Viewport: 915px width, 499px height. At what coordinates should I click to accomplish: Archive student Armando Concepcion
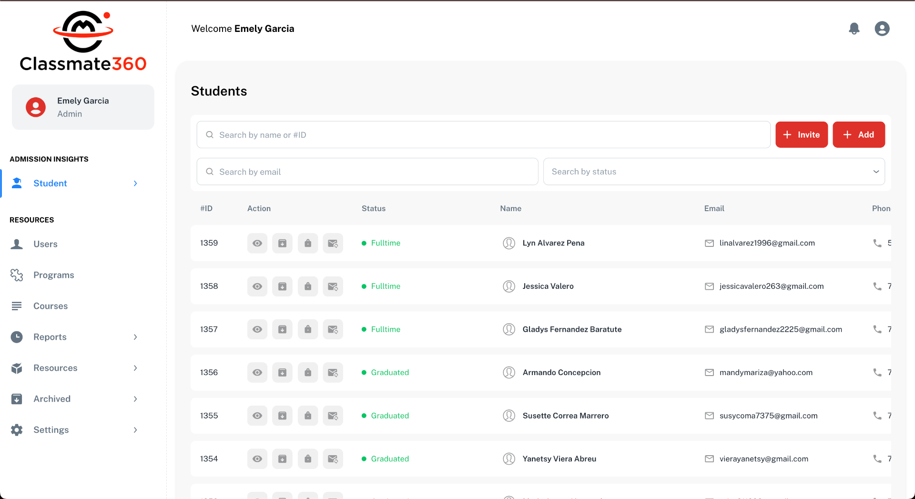[283, 373]
